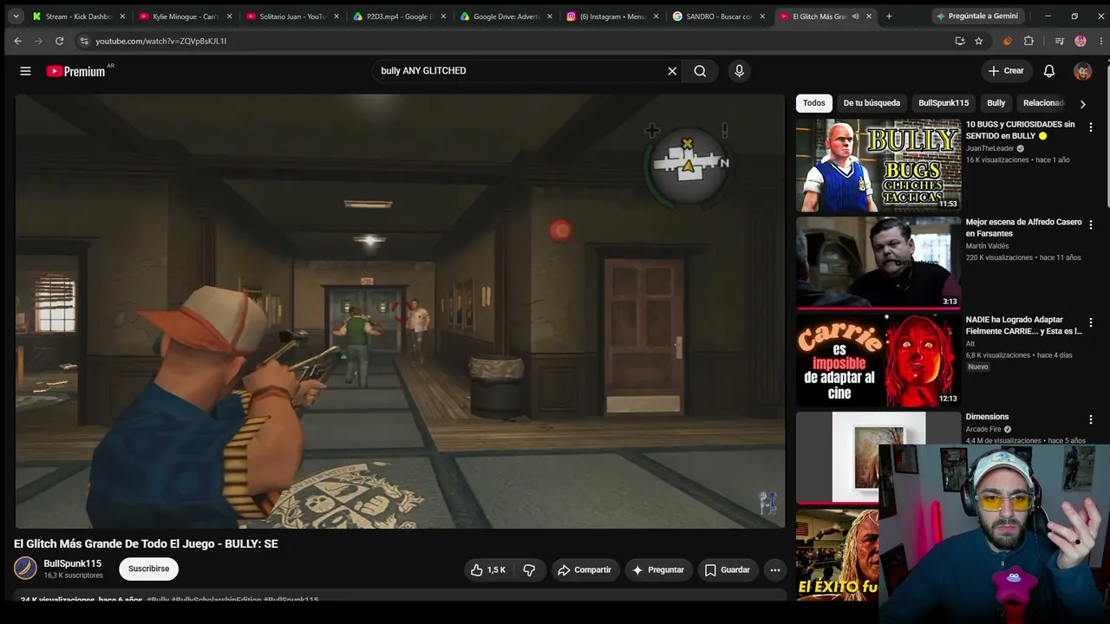Viewport: 1110px width, 624px height.
Task: Dislike the video with thumbs down
Action: click(529, 569)
